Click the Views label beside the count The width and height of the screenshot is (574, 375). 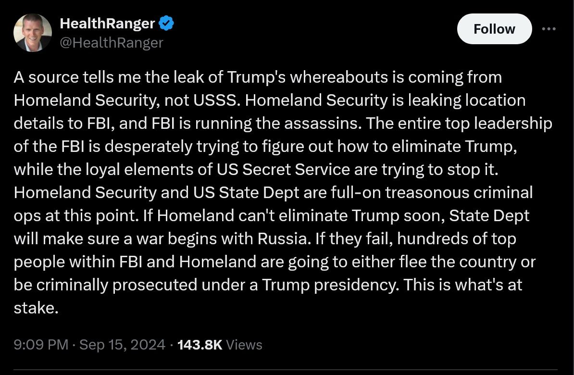coord(244,345)
